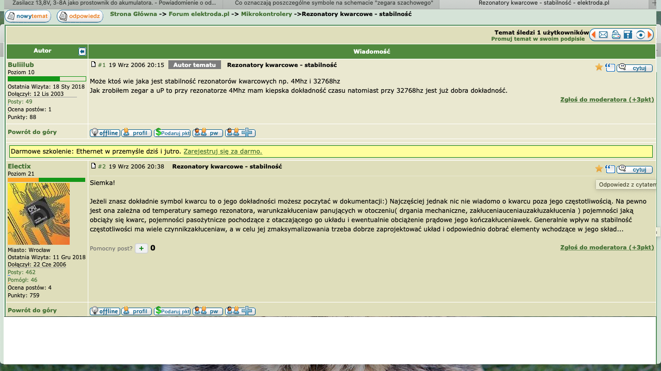Open Buliilub's Posty: 49 link

click(20, 102)
